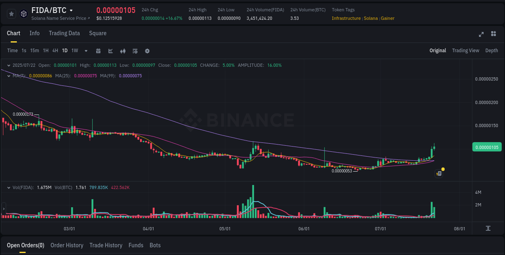Open the Order History tab
The height and width of the screenshot is (255, 505).
point(67,245)
